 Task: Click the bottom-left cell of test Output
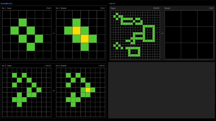click(173, 51)
